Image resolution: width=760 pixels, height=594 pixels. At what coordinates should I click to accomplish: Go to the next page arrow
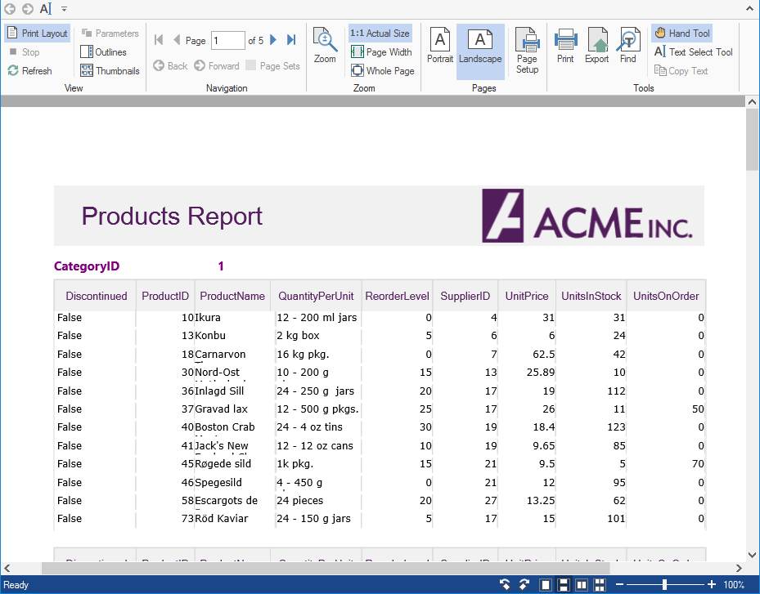click(273, 40)
